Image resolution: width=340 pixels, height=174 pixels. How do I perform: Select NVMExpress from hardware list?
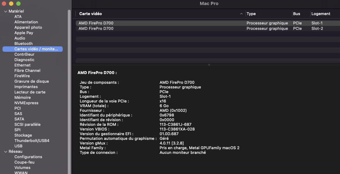coord(26,103)
